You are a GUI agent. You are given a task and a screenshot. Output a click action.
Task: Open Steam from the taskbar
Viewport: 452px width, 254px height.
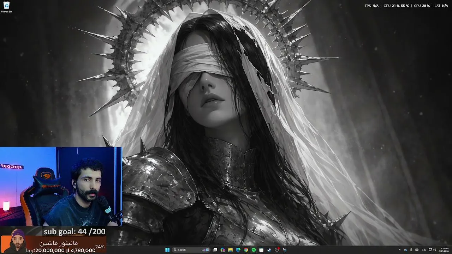point(269,250)
